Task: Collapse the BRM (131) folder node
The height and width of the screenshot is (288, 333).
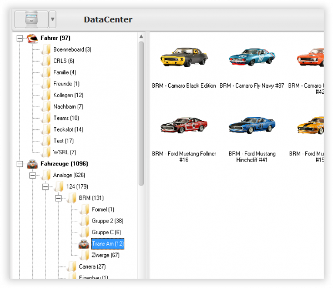Action: [58, 198]
